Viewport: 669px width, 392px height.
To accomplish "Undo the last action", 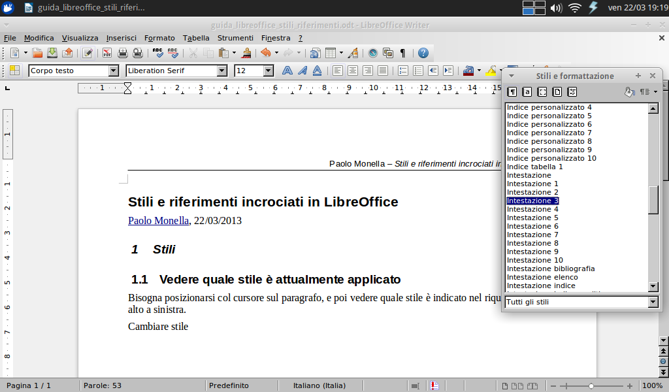I will point(266,53).
